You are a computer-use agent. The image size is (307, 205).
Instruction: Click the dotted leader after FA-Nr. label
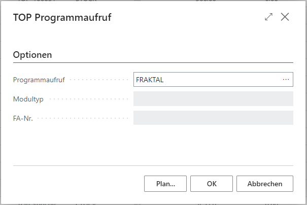point(81,118)
